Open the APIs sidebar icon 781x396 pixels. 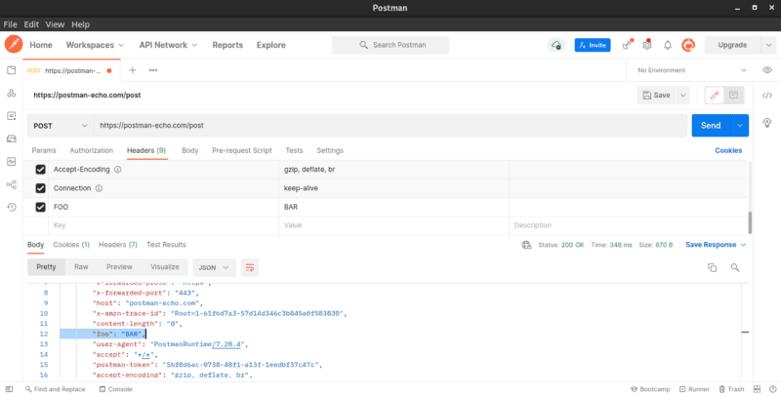click(x=11, y=93)
